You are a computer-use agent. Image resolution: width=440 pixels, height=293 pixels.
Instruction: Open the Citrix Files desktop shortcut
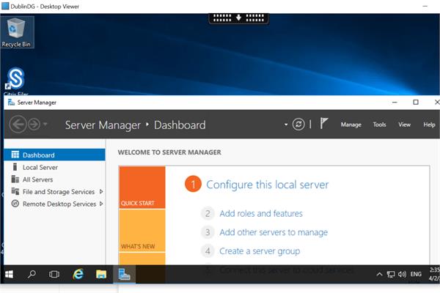15,81
